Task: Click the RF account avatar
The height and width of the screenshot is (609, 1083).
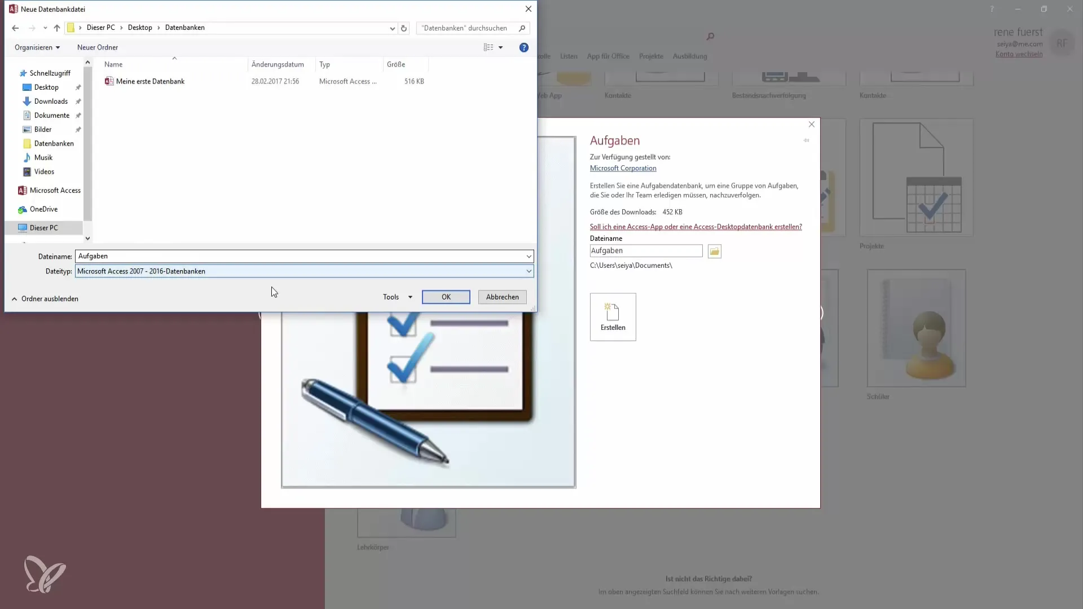Action: (1062, 43)
